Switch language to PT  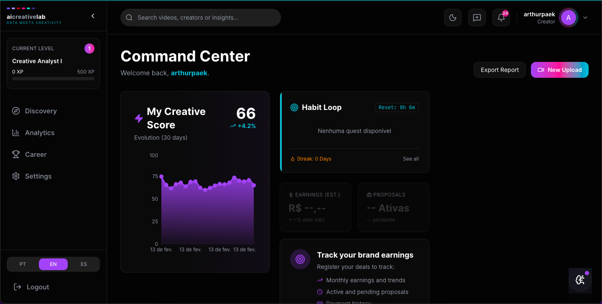point(23,264)
